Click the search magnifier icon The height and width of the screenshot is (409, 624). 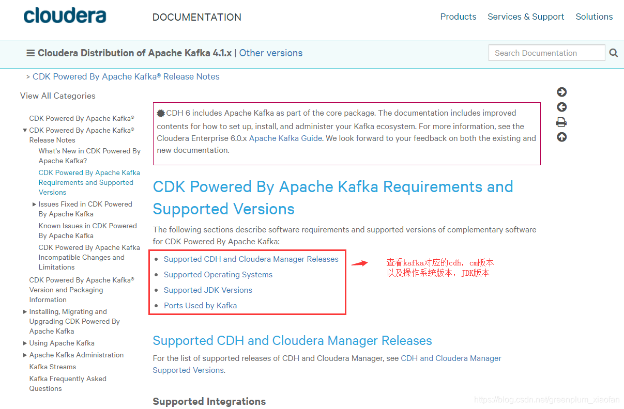614,53
